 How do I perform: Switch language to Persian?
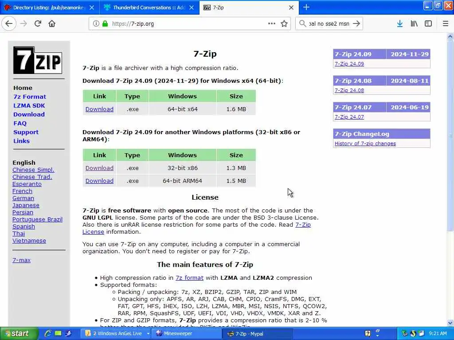(23, 212)
